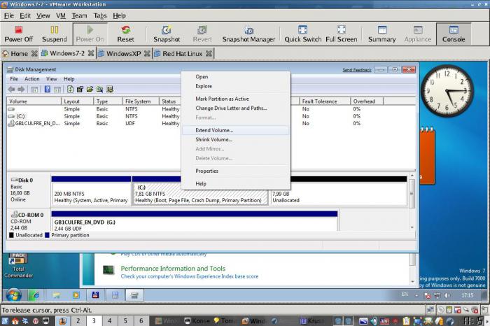Click the Power Off toolbar button
Viewport: 490px width, 326px height.
(19, 34)
